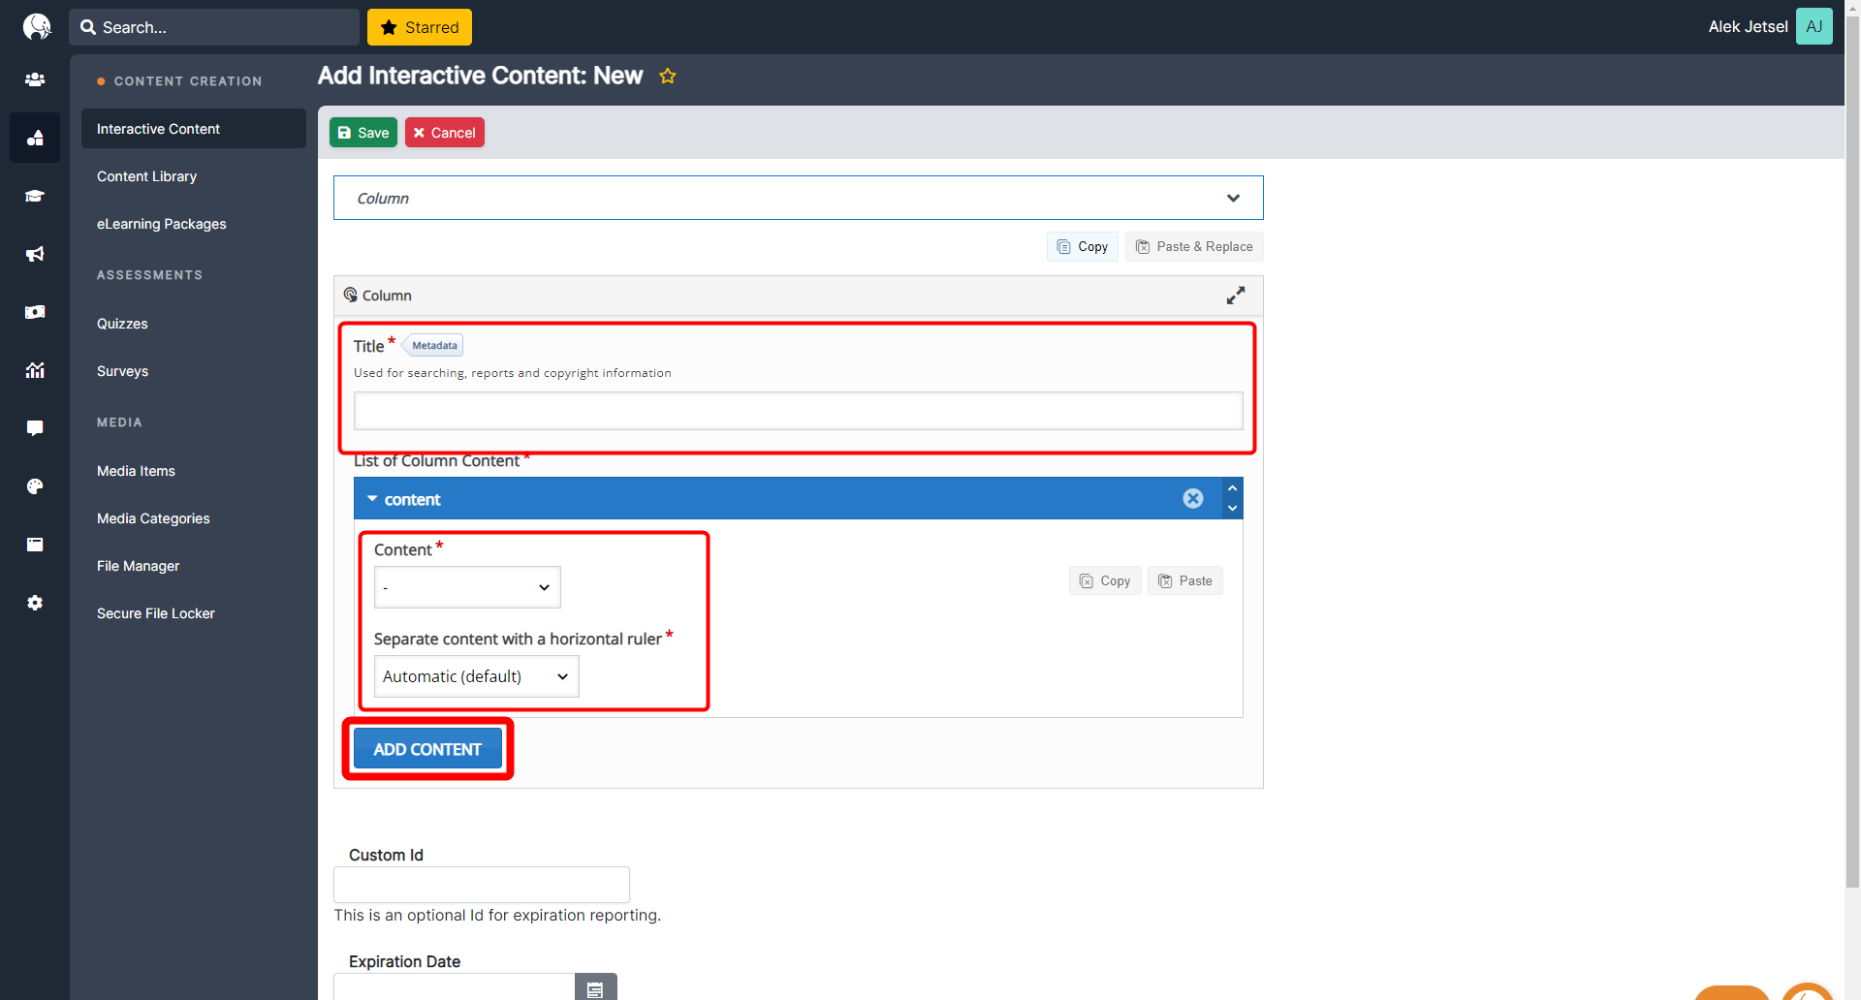Click the top Copy button
This screenshot has height=1000, width=1861.
(1083, 246)
